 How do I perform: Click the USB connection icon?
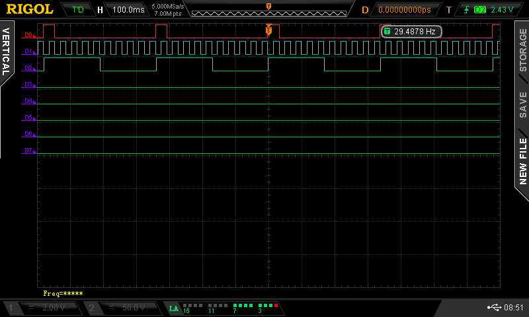[494, 307]
